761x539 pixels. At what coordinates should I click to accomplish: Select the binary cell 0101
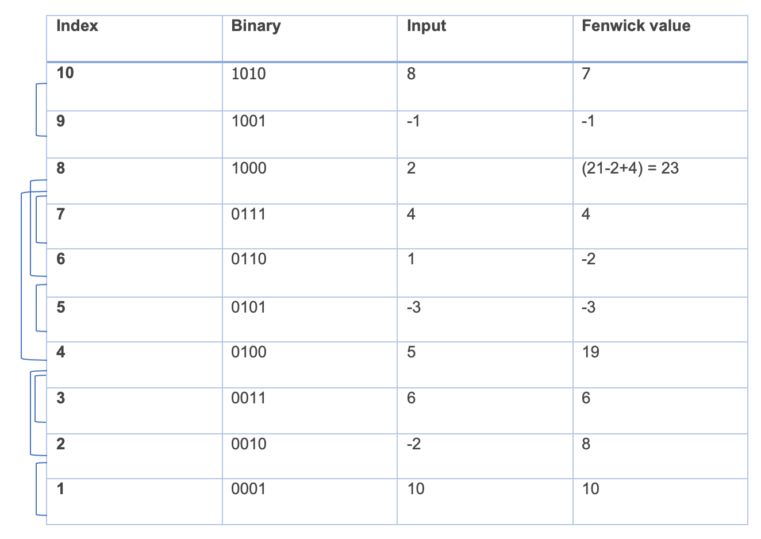248,307
